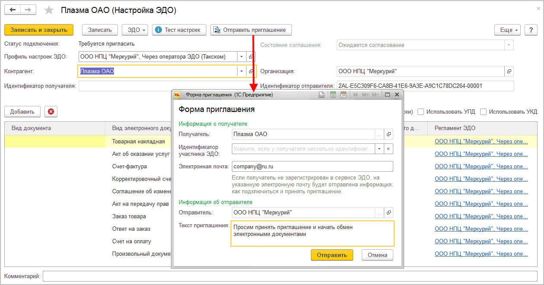
Task: Open Регламент ЭДО link in Счет на оплату row
Action: coord(481,241)
